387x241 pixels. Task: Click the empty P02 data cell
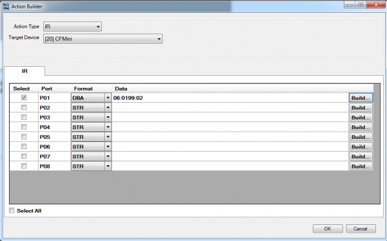click(x=230, y=107)
